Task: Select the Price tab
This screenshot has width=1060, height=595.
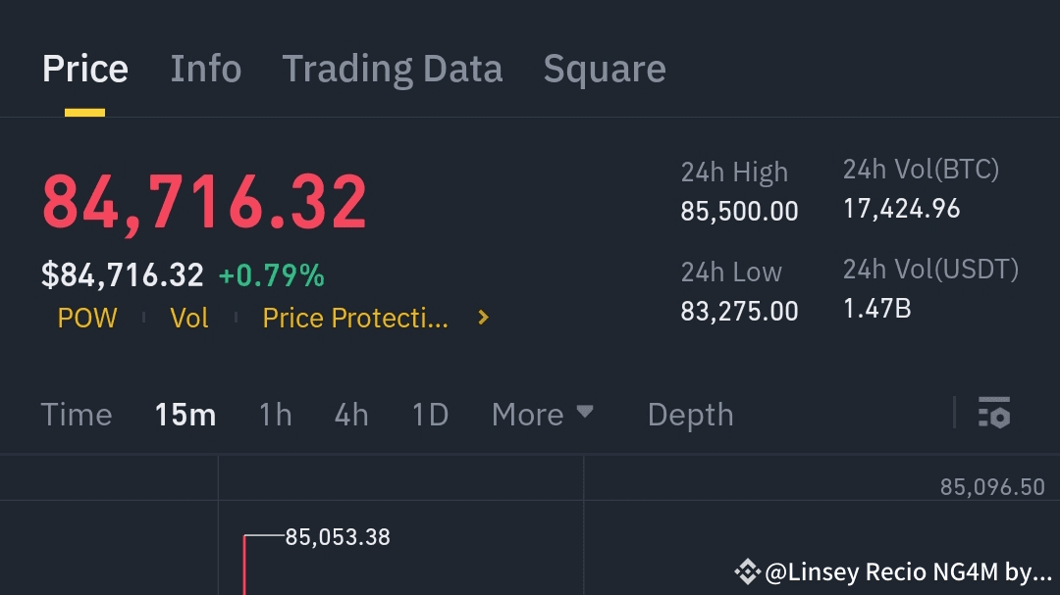Action: coord(85,69)
